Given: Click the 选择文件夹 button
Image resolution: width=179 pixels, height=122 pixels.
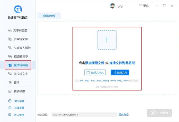Looking at the screenshot, I should coord(95,73).
